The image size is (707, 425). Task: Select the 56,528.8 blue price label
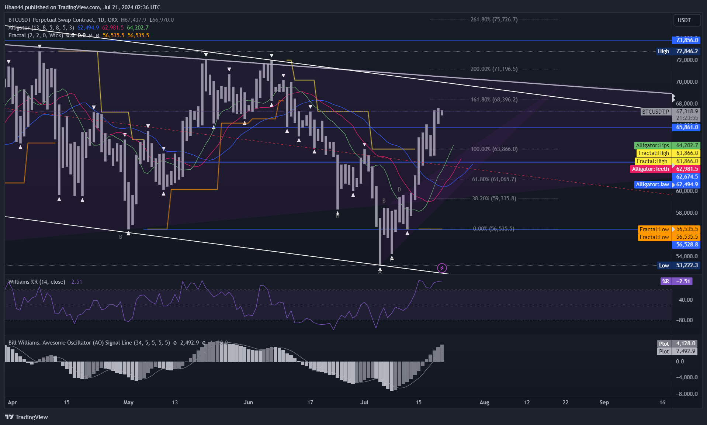pos(686,245)
